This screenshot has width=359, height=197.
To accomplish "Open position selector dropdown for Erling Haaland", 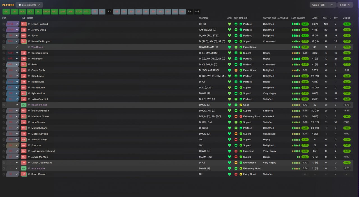I will pos(17,24).
